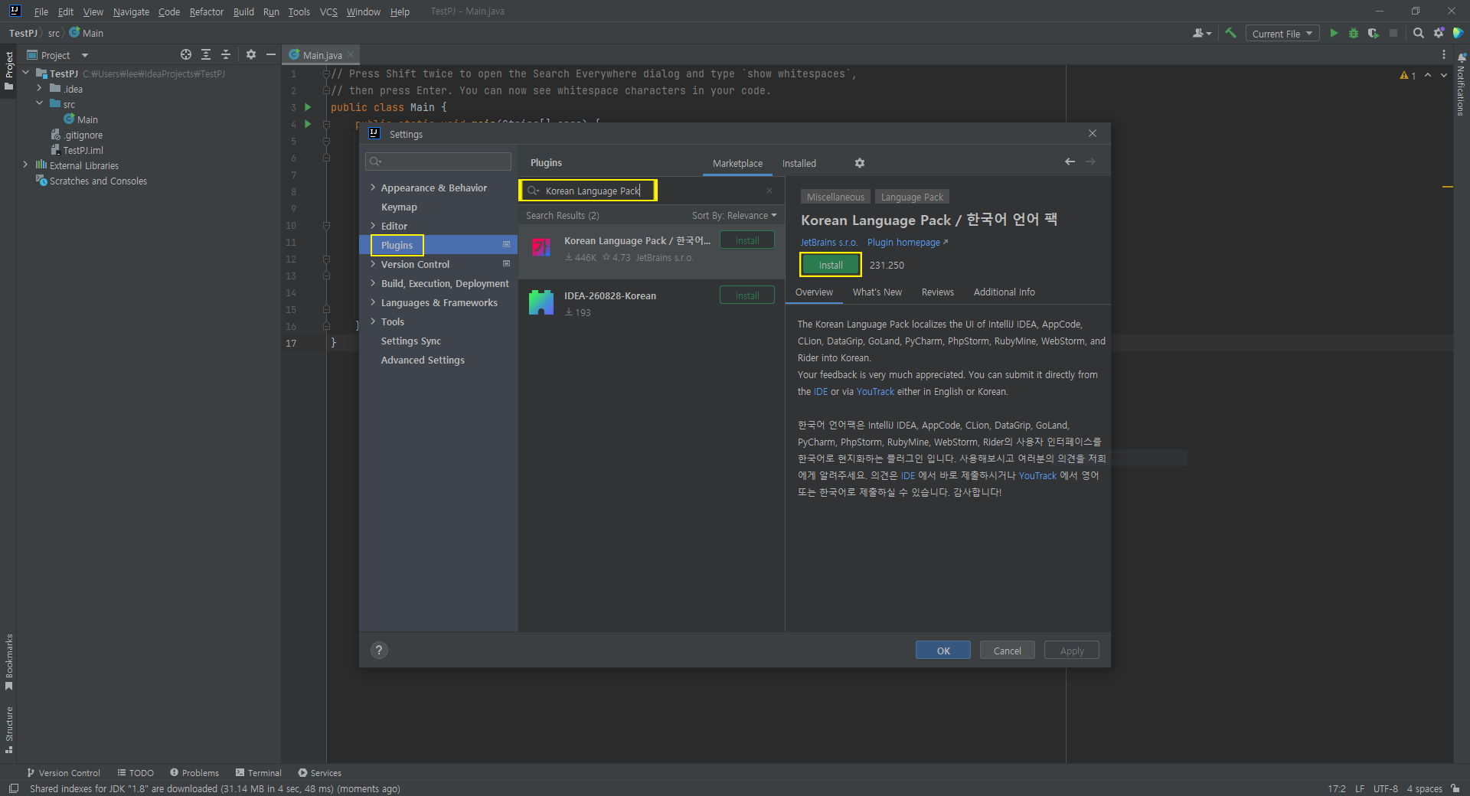1470x796 pixels.
Task: Open Sort By Relevance dropdown
Action: [x=734, y=216]
